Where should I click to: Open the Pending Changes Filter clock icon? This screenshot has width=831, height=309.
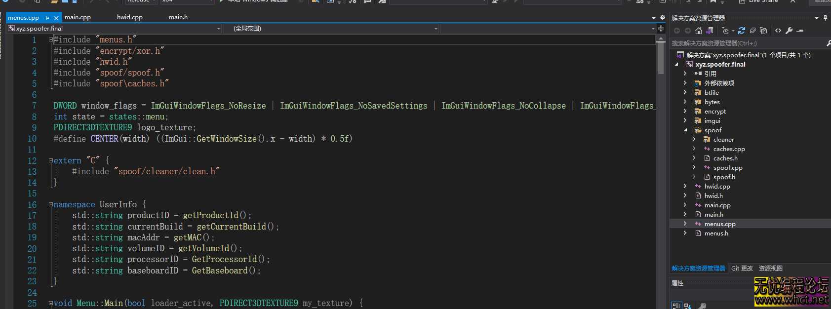click(725, 31)
